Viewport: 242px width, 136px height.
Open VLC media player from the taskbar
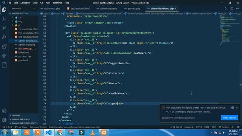pyautogui.click(x=93, y=133)
